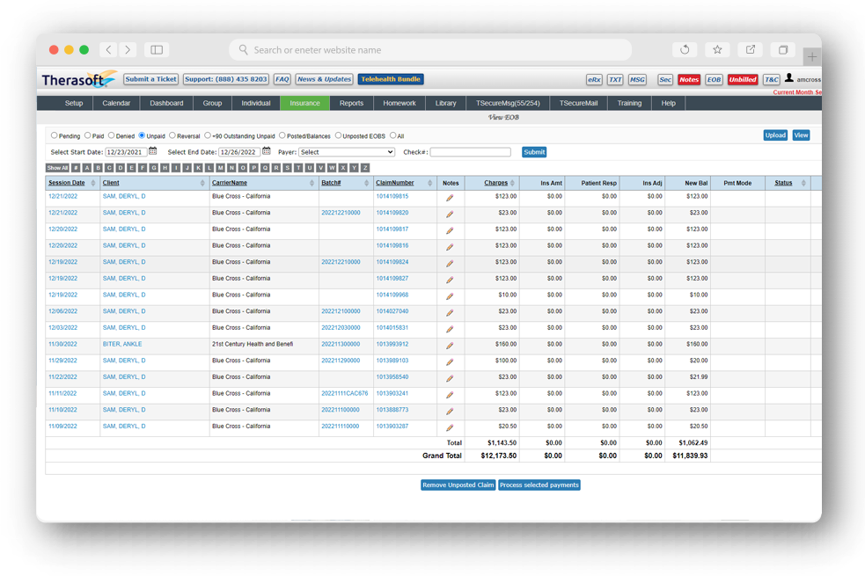Viewport: 865px width, 576px height.
Task: Click the Select Start Date field
Action: coord(126,152)
